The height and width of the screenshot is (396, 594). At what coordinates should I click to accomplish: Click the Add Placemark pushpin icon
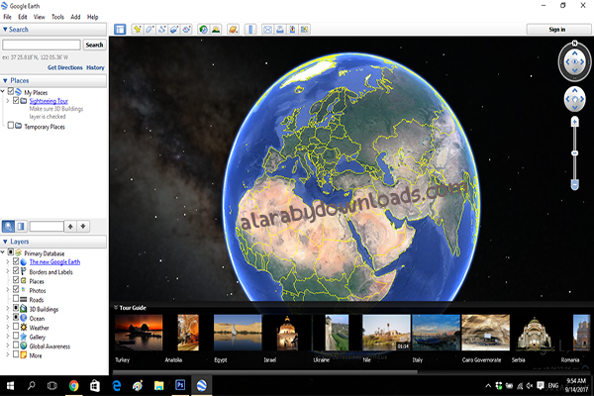click(138, 29)
